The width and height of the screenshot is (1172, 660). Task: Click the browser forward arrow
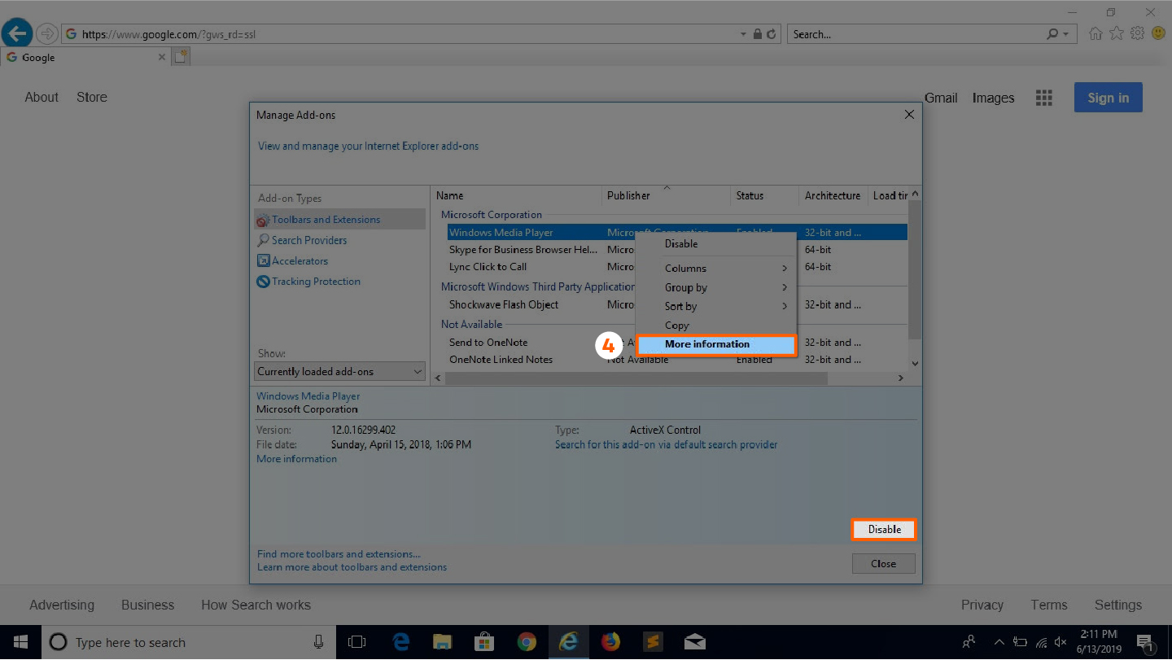(x=47, y=34)
